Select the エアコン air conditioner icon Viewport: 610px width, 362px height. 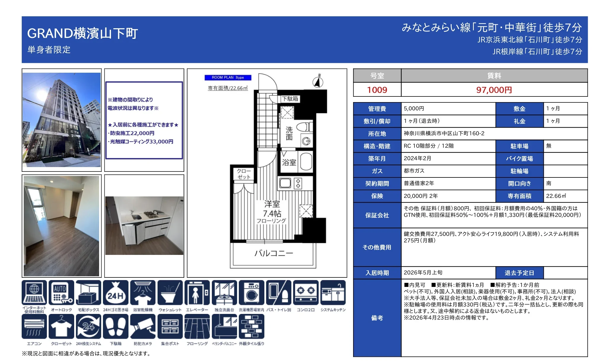coord(34,326)
